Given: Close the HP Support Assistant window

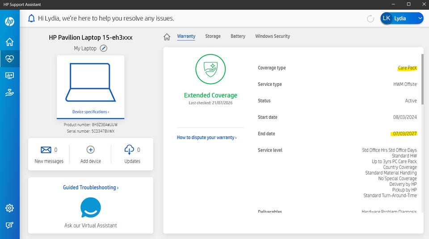Looking at the screenshot, I should pyautogui.click(x=424, y=4).
